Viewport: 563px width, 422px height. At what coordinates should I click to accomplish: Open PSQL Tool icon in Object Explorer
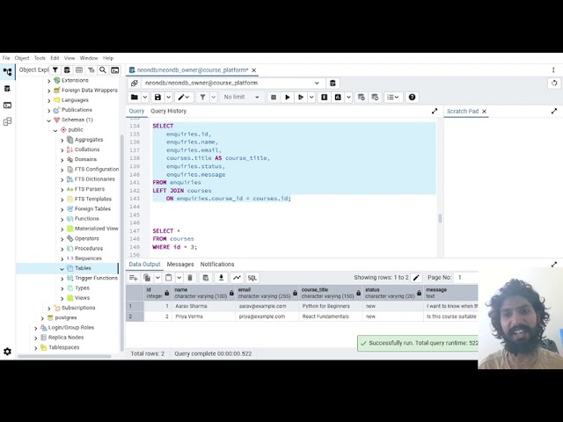coord(115,70)
